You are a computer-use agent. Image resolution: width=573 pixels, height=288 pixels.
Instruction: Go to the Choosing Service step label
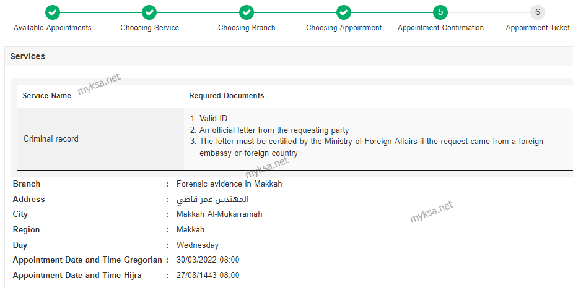tap(149, 28)
